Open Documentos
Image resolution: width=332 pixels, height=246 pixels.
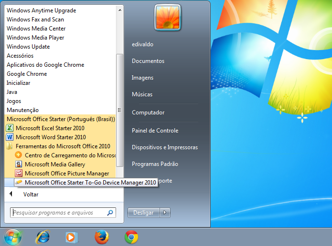(x=148, y=61)
